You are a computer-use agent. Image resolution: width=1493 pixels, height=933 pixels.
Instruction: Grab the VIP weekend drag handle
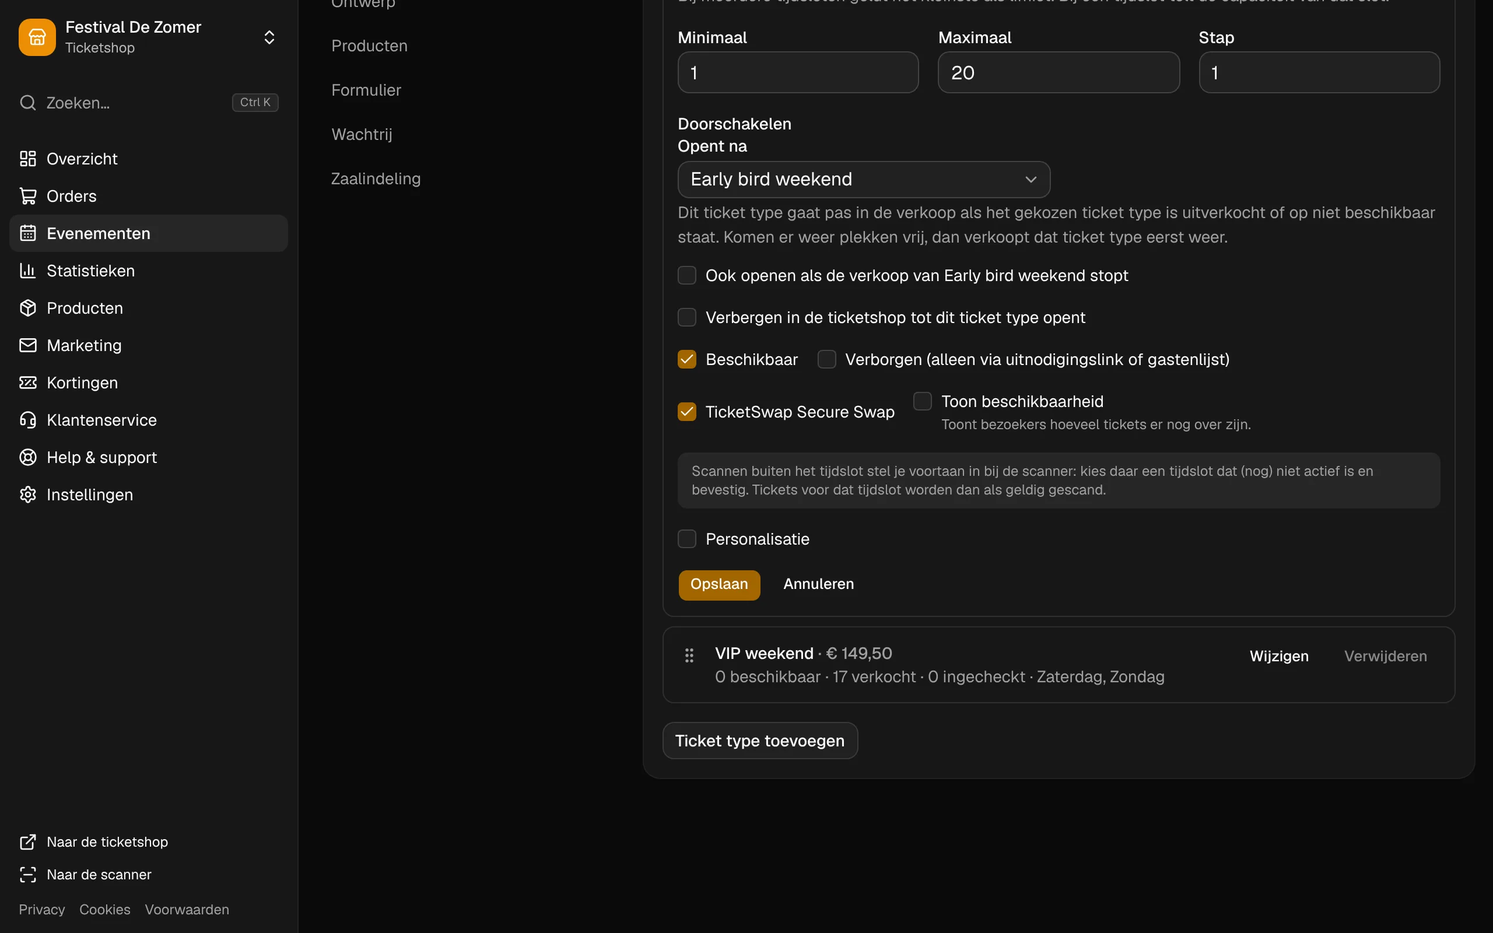coord(689,655)
